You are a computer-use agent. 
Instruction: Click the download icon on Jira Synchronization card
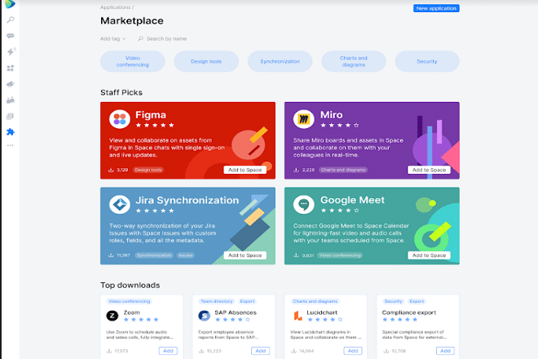tap(111, 255)
